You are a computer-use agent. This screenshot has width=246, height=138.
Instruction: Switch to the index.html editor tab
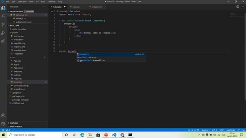click(96, 7)
